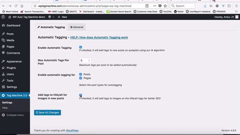Open Search Transaction bookmark
The width and height of the screenshot is (240, 135).
(x=33, y=12)
